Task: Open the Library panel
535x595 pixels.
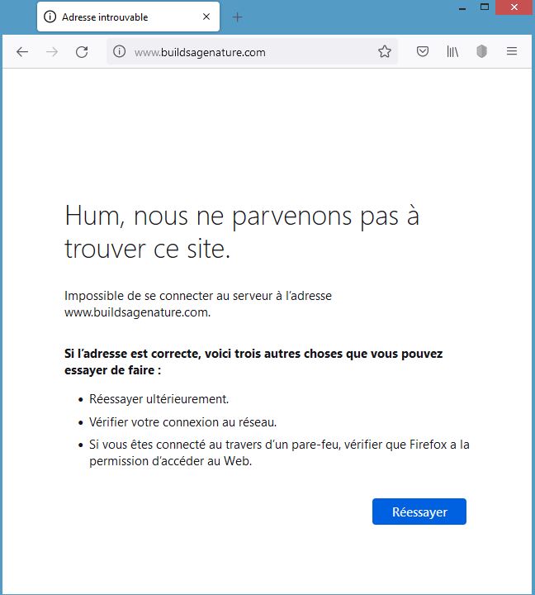Action: 452,52
